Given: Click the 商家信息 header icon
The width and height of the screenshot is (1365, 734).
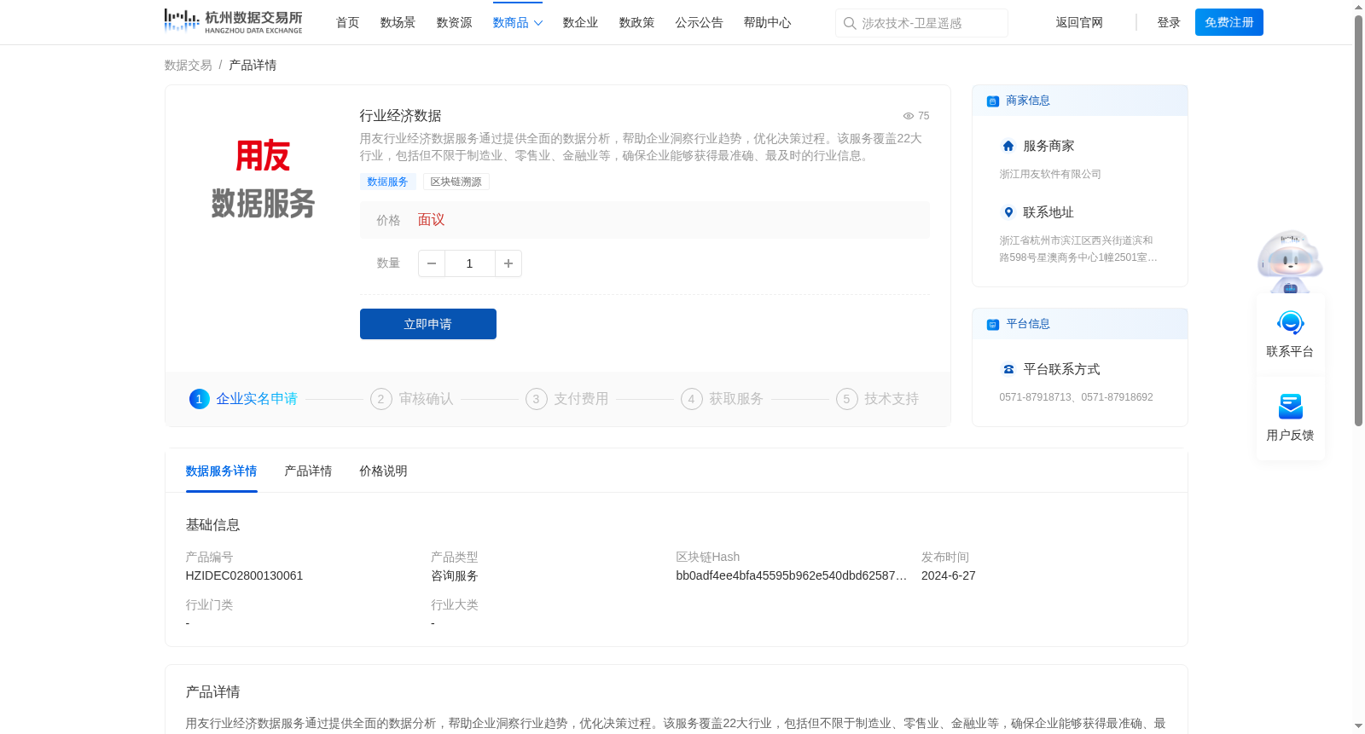Looking at the screenshot, I should coord(992,101).
